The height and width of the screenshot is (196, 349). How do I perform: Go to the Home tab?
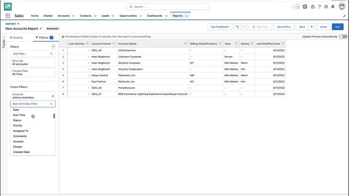coord(34,16)
